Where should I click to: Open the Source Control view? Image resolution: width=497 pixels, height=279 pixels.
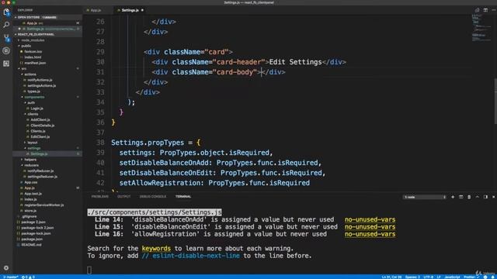pyautogui.click(x=6, y=38)
